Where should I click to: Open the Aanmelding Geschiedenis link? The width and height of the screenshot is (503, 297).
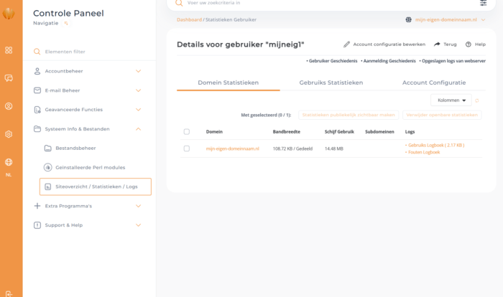pos(389,61)
